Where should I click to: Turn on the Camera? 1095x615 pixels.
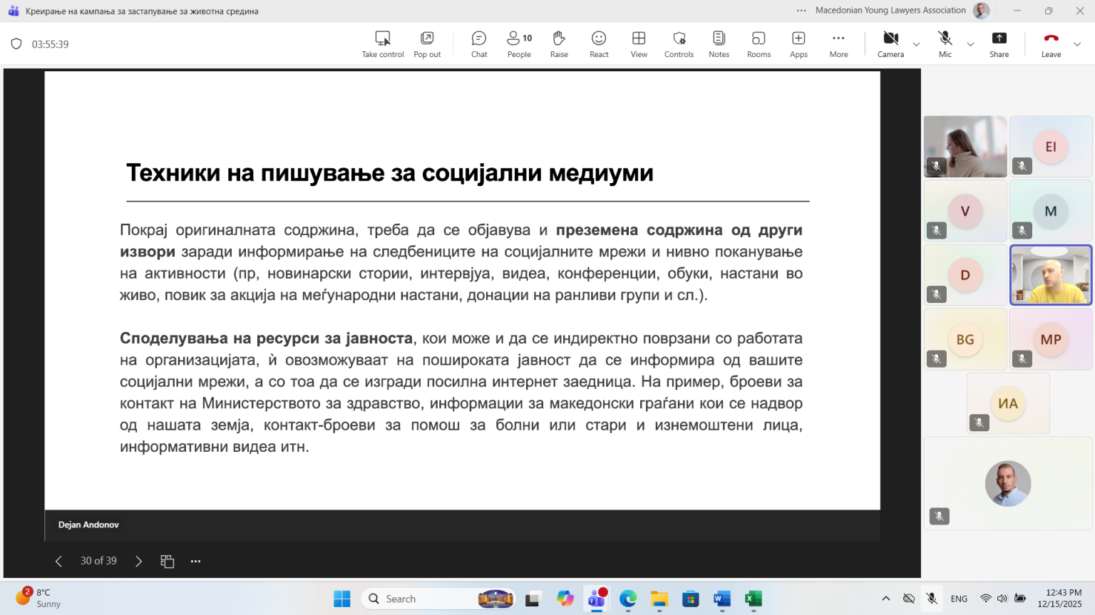890,43
